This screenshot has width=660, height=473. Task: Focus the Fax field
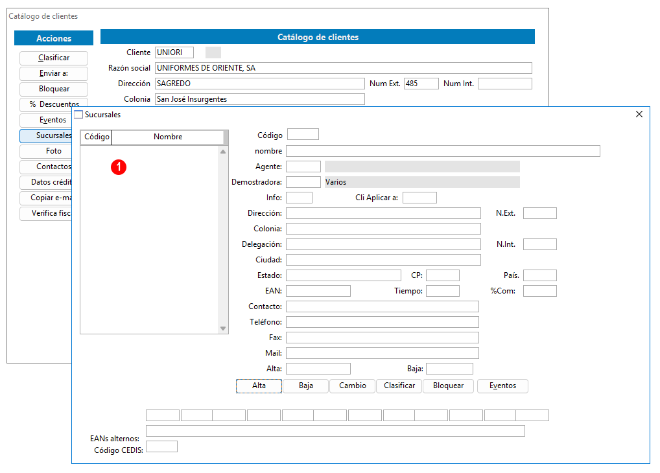click(x=383, y=338)
